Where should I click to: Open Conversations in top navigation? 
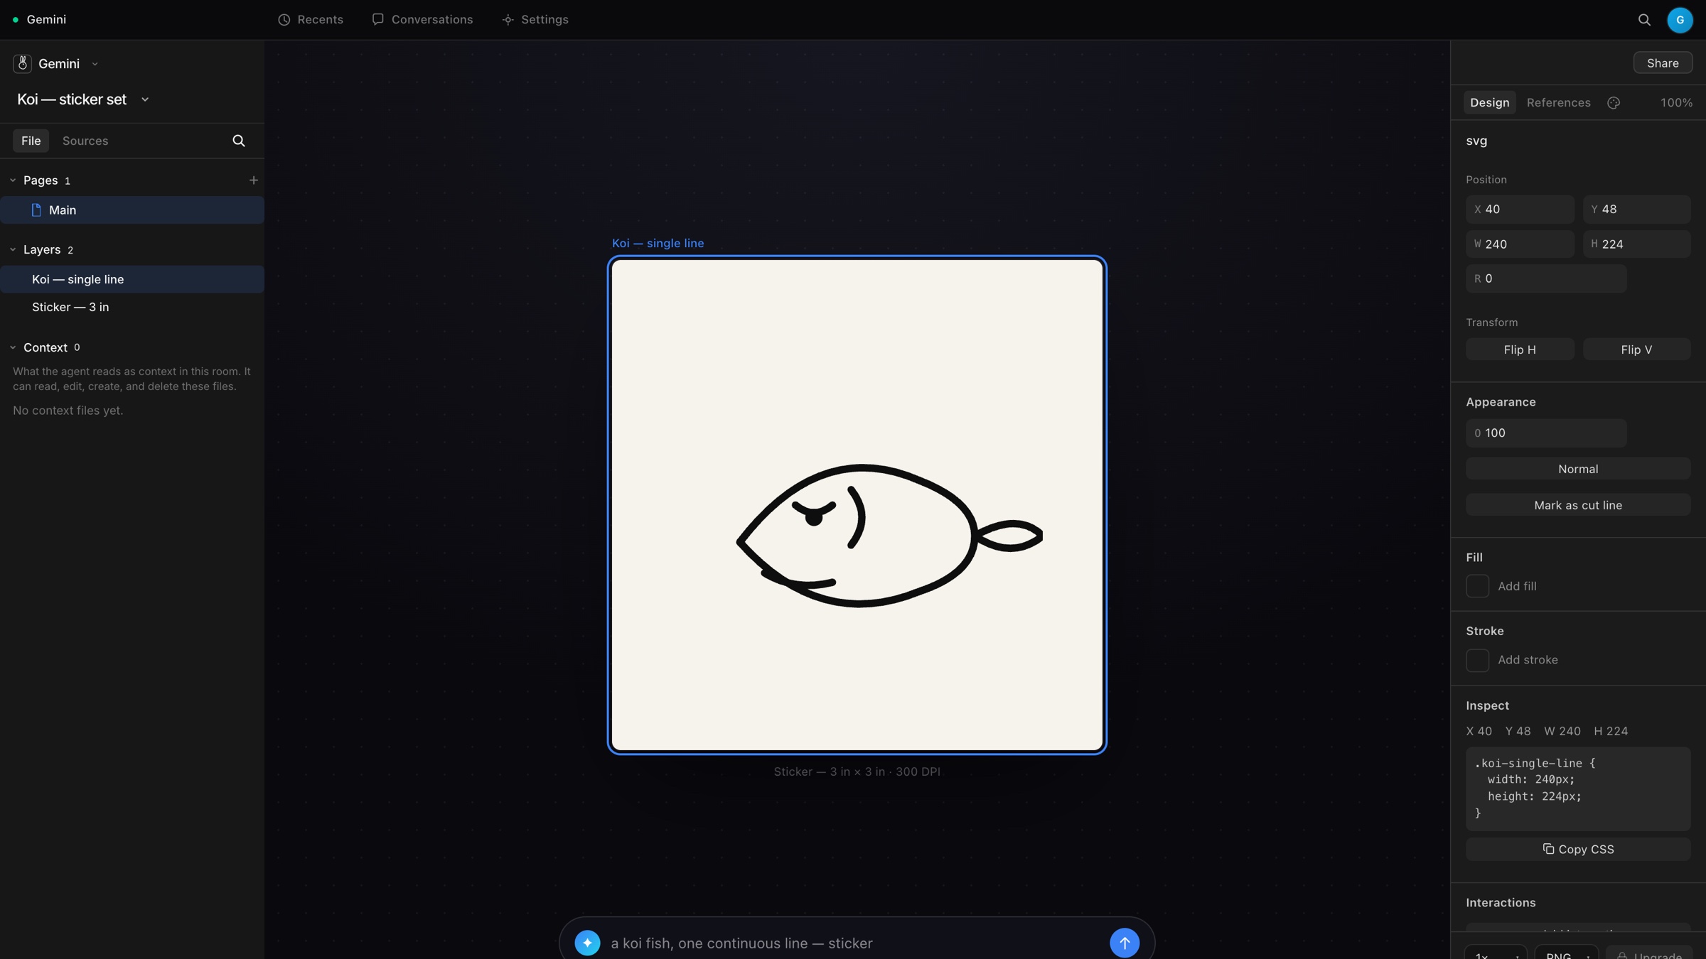[x=422, y=20]
